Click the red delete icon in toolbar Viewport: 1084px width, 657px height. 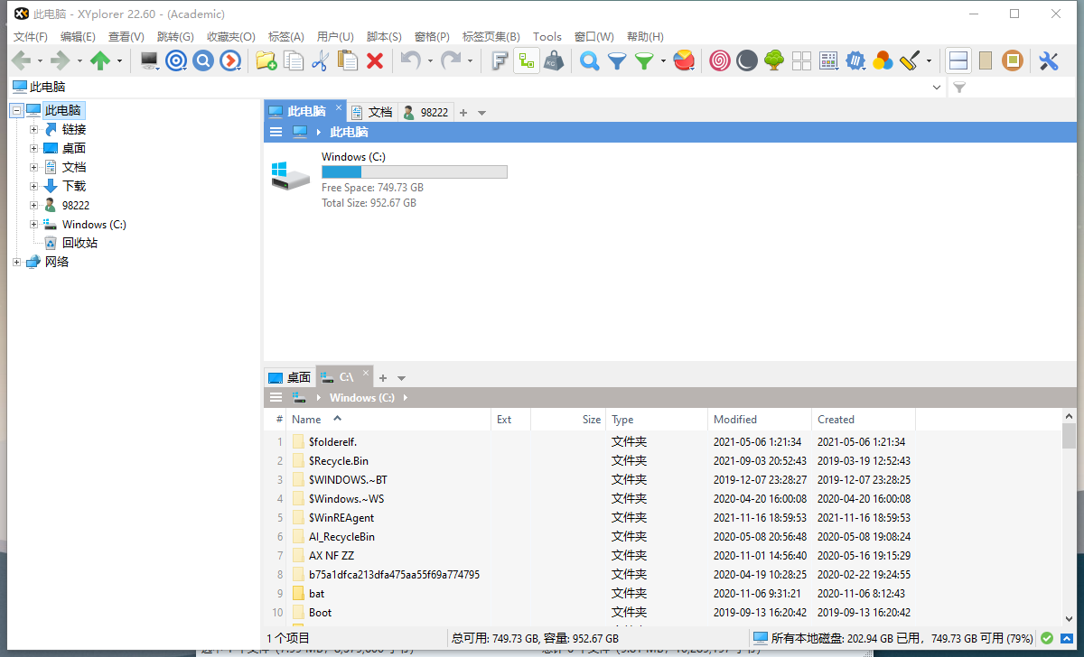tap(375, 60)
